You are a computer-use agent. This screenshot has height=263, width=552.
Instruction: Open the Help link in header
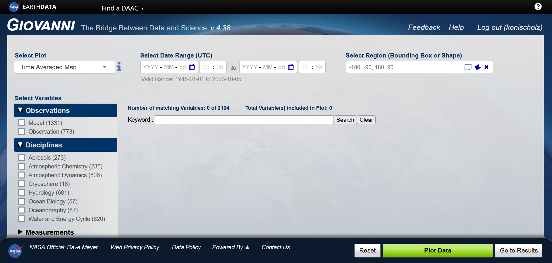click(456, 27)
